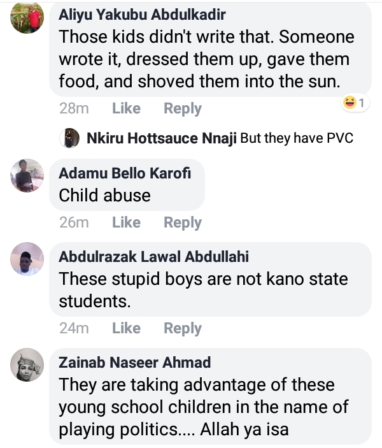Go to Abdulrazak Lawal Abdullahi's profile name
This screenshot has height=448, width=382.
(153, 257)
